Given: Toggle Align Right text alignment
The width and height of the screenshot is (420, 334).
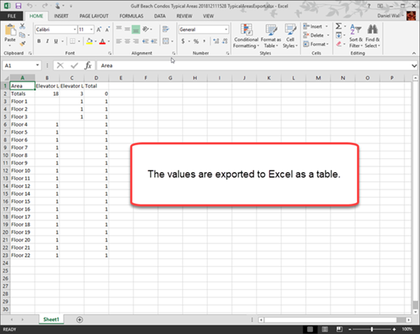Looking at the screenshot, I should tap(136, 41).
